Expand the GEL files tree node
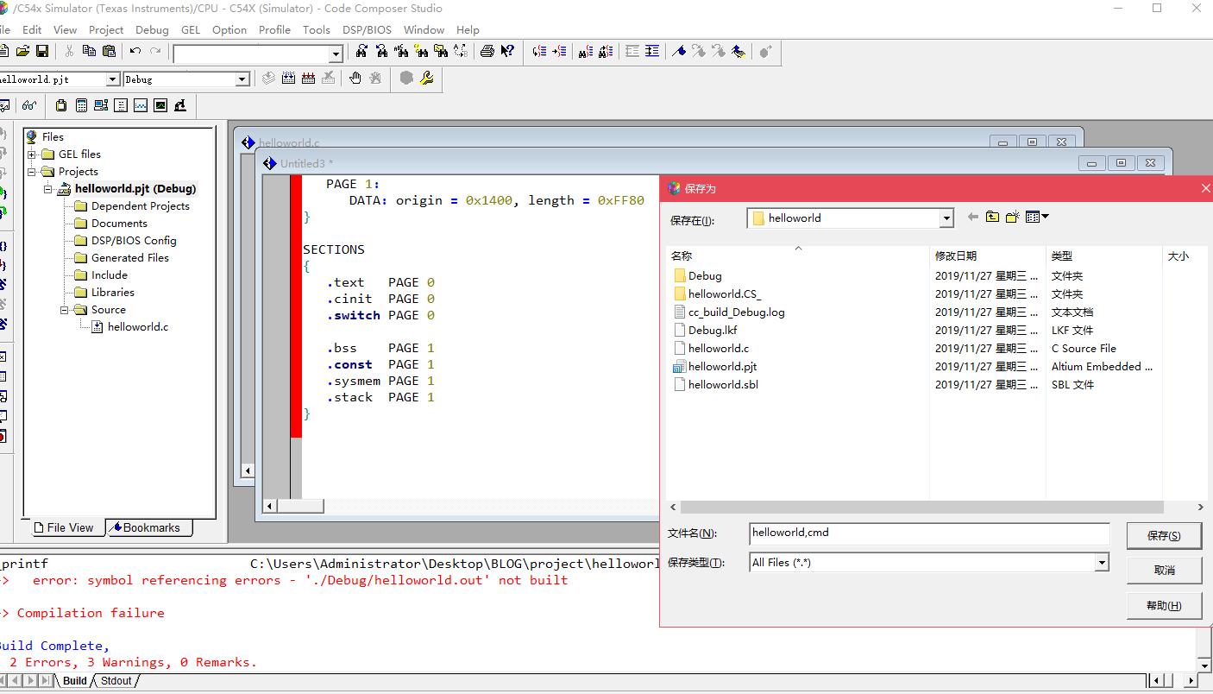The height and width of the screenshot is (694, 1213). (32, 155)
